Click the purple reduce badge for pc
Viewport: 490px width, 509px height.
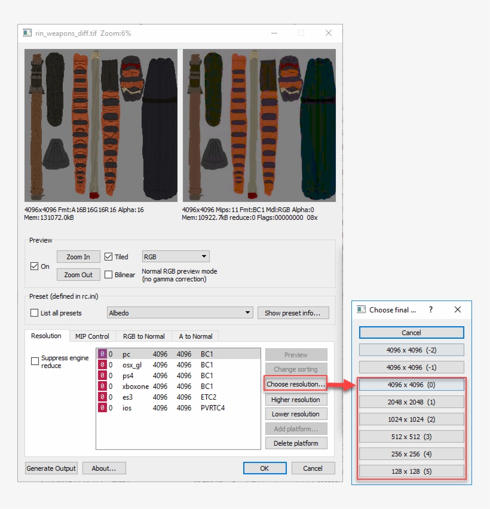[102, 354]
